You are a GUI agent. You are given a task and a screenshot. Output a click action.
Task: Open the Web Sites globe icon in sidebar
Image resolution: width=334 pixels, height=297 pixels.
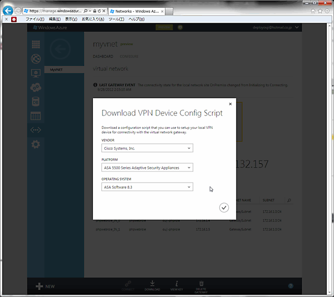pyautogui.click(x=36, y=59)
